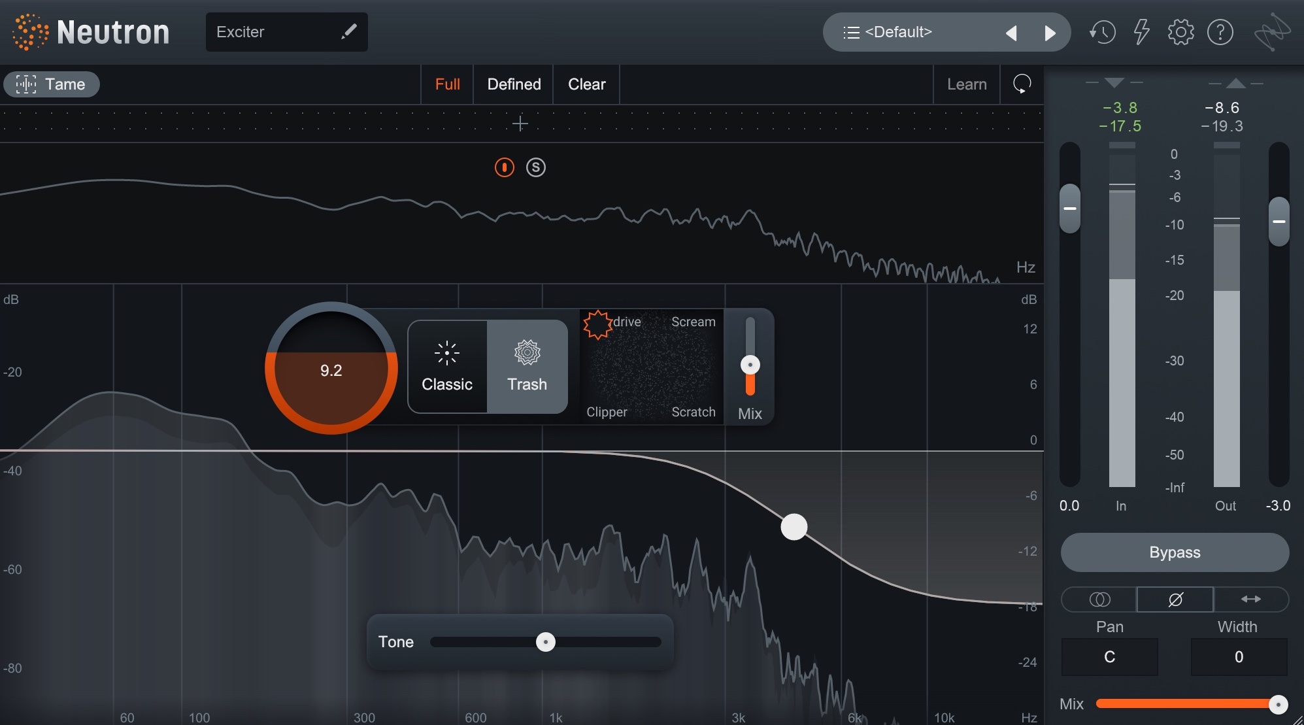Click the Clipper corner label
The image size is (1304, 725).
[x=607, y=412]
